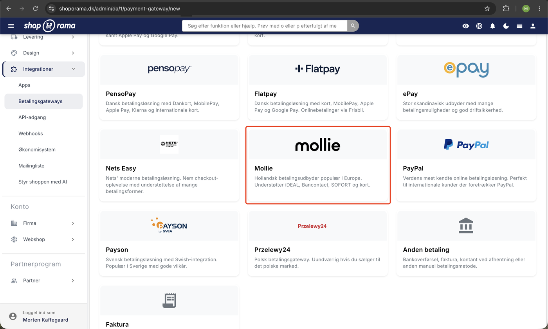Click the Design palette icon
Viewport: 548px width, 329px height.
click(x=14, y=53)
